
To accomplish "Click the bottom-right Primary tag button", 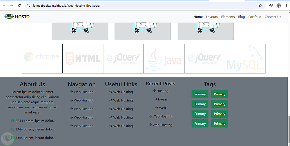I will (x=220, y=123).
